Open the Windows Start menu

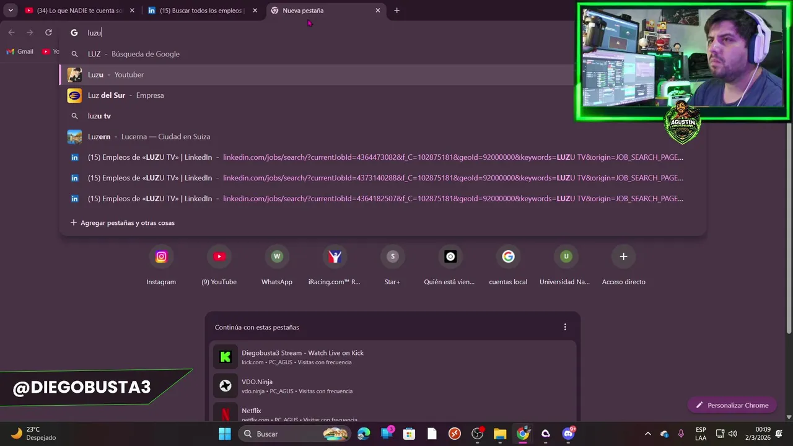click(x=225, y=434)
